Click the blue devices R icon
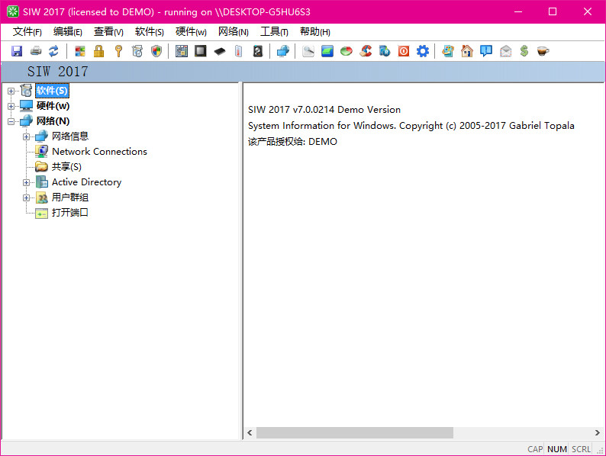 click(x=385, y=51)
